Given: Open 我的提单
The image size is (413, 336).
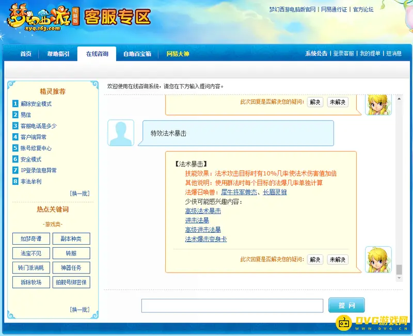Looking at the screenshot, I should pyautogui.click(x=370, y=54).
